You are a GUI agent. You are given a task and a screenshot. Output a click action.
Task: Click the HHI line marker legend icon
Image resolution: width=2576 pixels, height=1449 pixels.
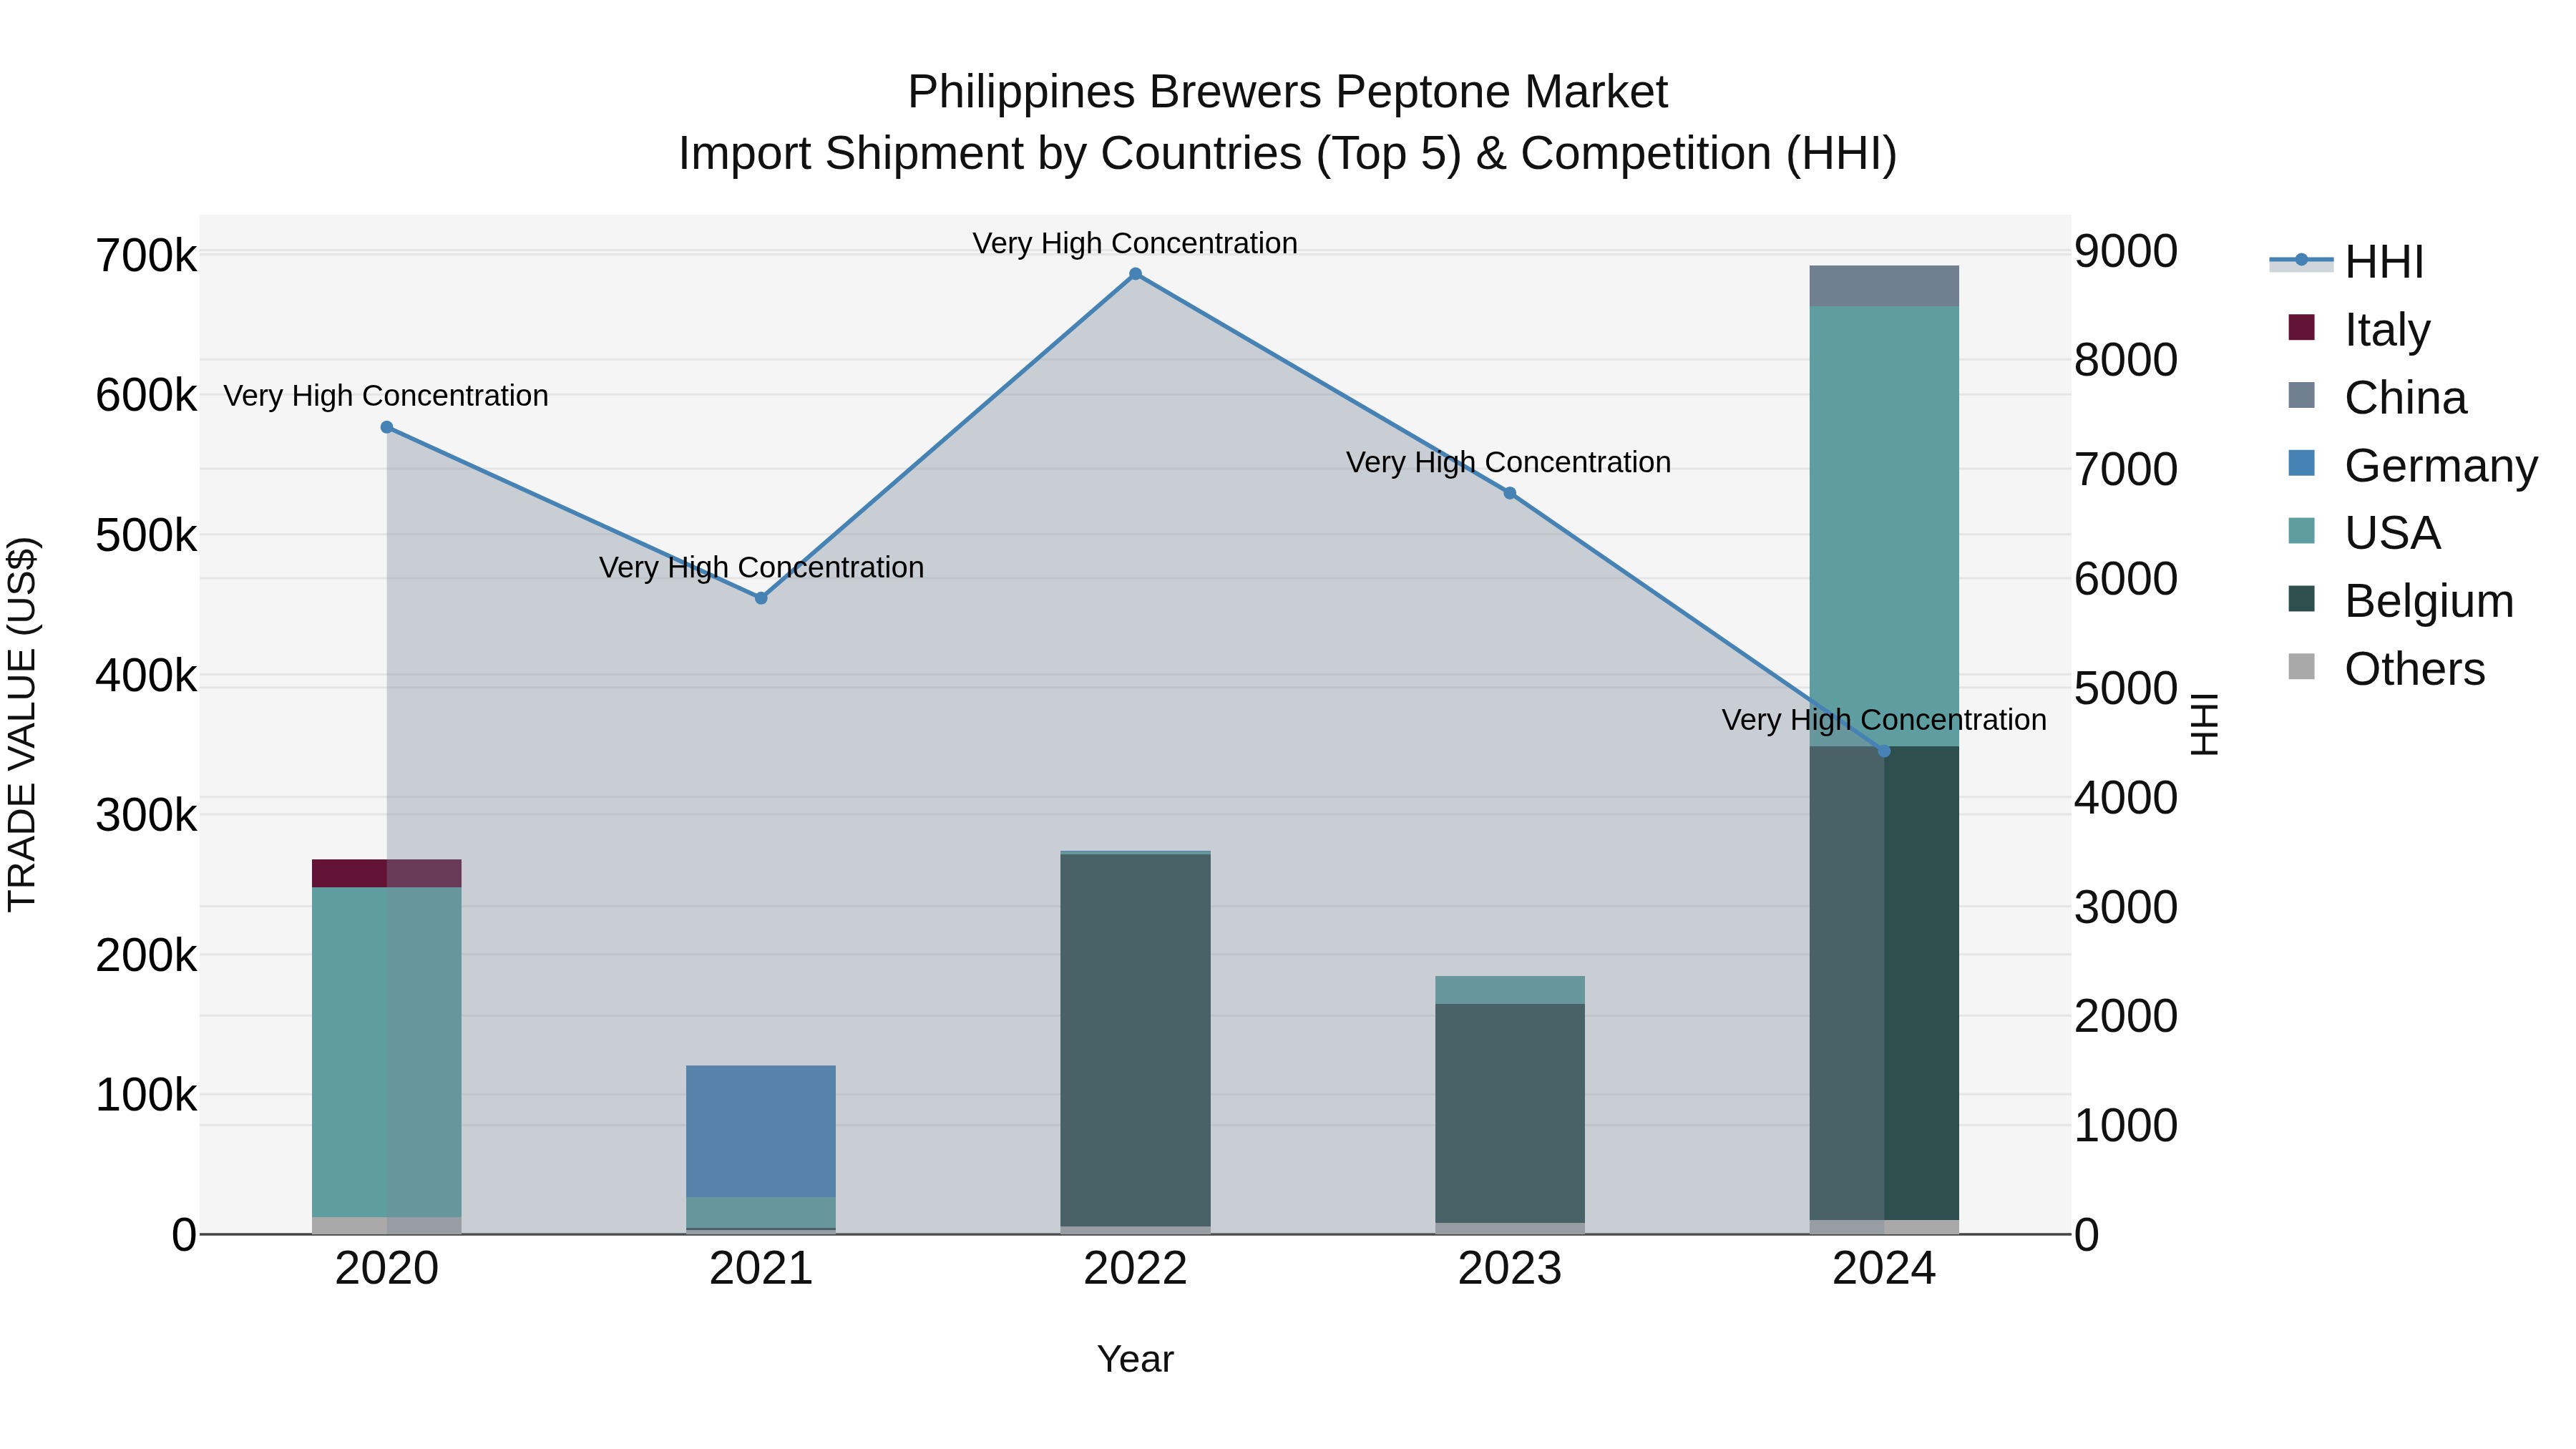click(2301, 260)
